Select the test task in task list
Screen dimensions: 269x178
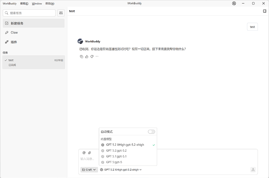pyautogui.click(x=34, y=62)
